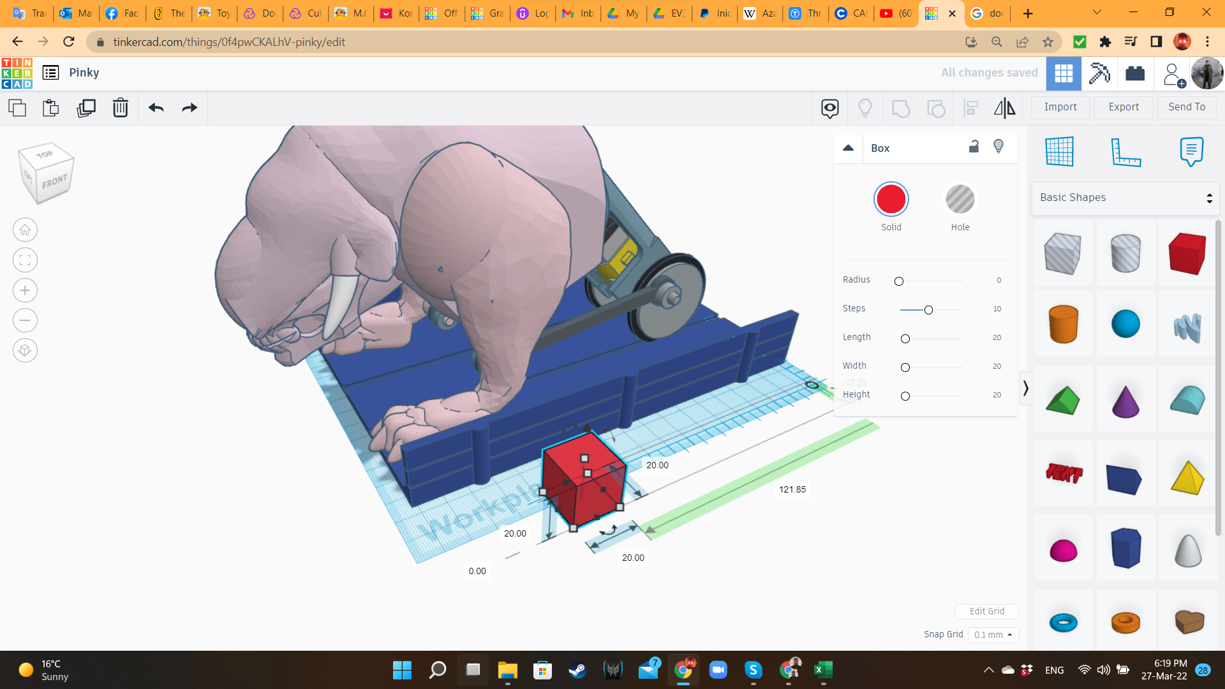Click the Edit Grid button
The image size is (1225, 689).
986,611
